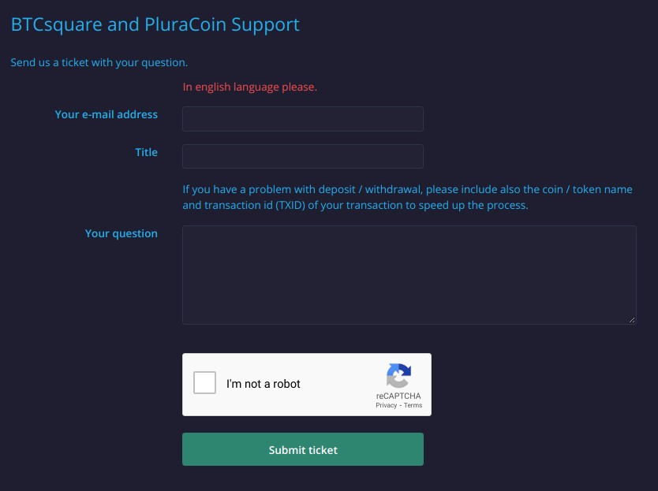The width and height of the screenshot is (658, 491).
Task: Click the red In english language please notice
Action: click(249, 87)
